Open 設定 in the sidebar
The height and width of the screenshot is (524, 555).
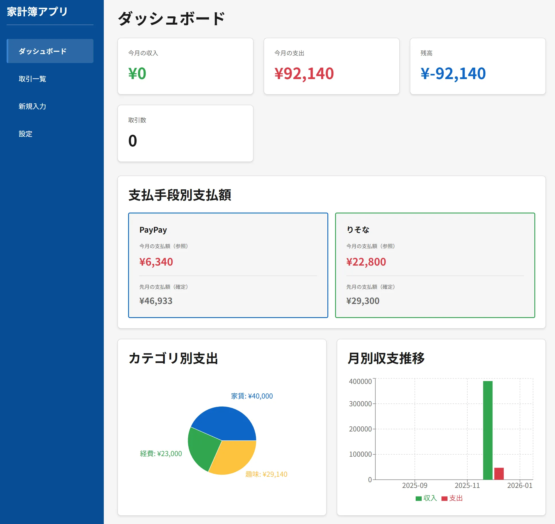point(26,134)
